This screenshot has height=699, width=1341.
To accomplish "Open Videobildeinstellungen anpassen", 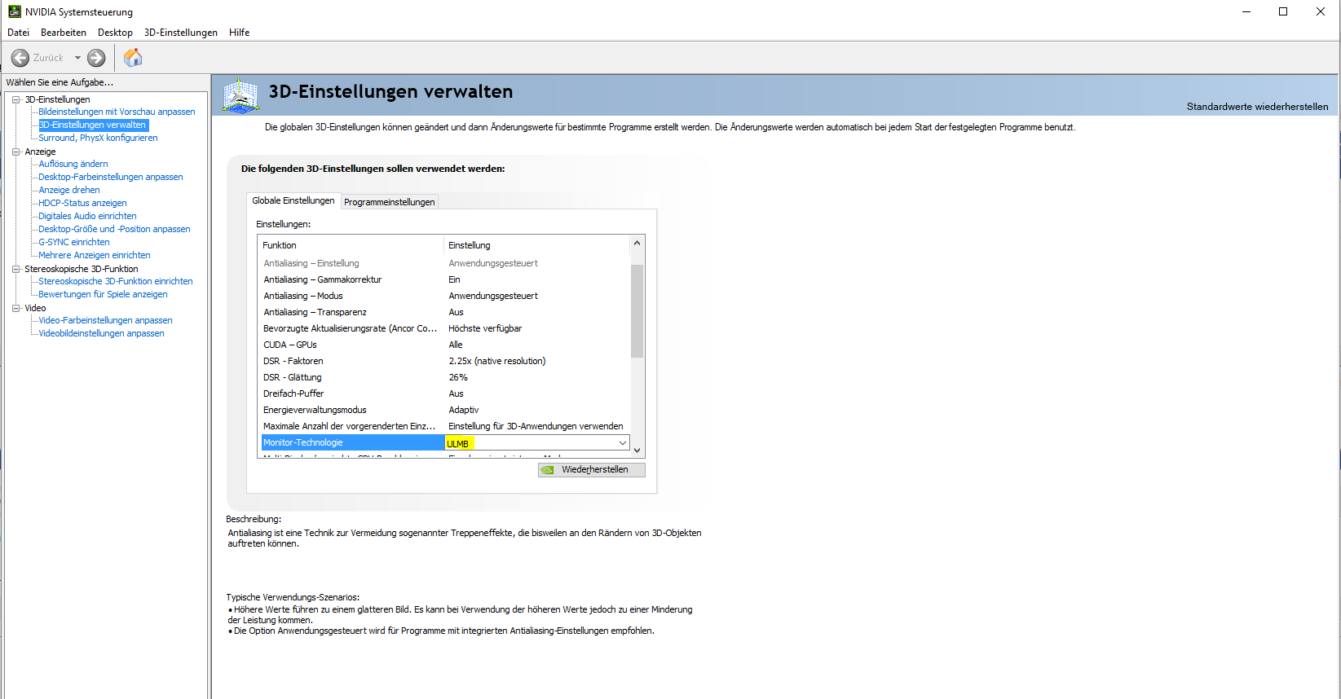I will (101, 333).
